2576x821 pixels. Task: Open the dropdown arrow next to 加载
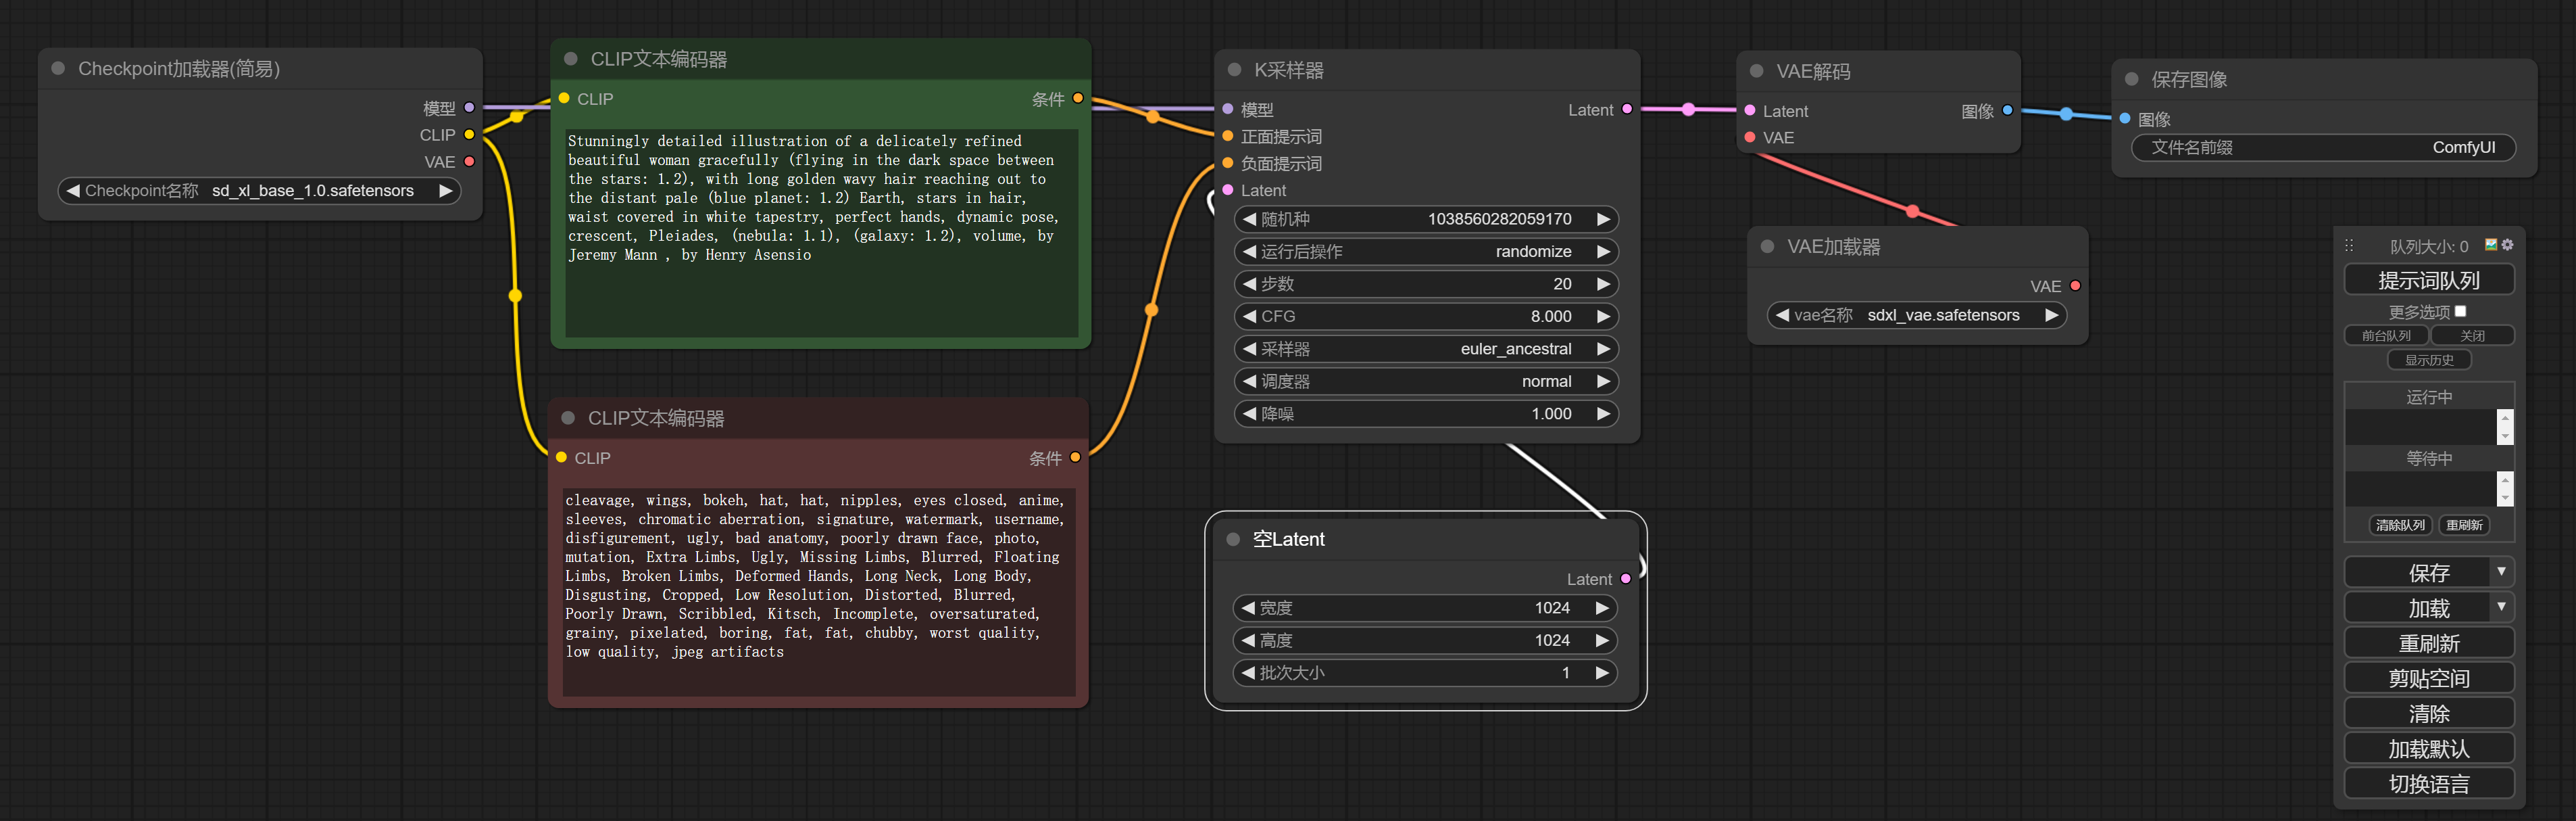(2501, 607)
